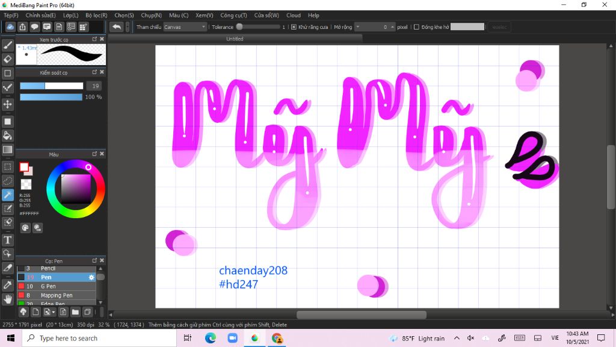Select the Magic Wand tool
Image resolution: width=616 pixels, height=347 pixels.
(7, 195)
